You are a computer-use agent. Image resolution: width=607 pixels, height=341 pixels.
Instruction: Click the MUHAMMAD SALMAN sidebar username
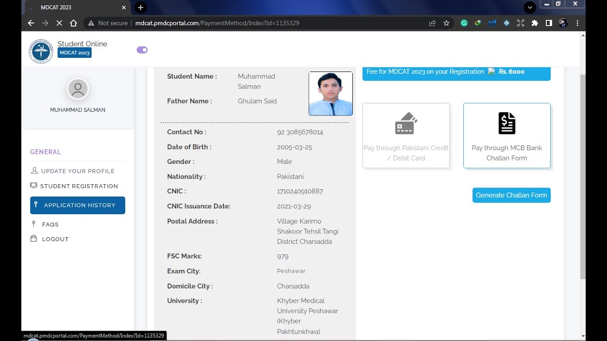(78, 110)
